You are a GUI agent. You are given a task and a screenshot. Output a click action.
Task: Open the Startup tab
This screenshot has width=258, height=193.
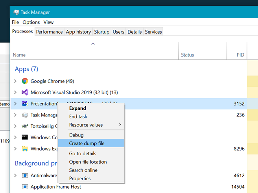(x=101, y=32)
